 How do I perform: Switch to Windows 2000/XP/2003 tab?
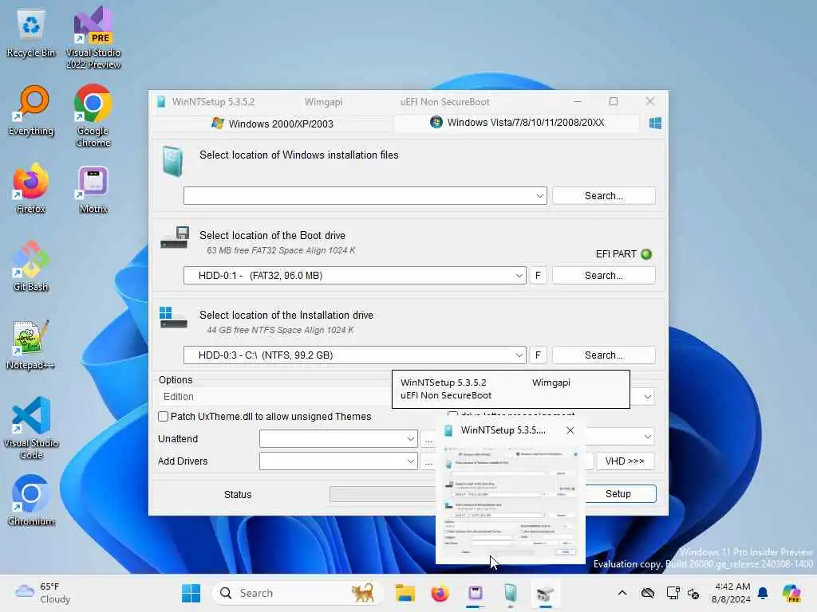pyautogui.click(x=273, y=124)
